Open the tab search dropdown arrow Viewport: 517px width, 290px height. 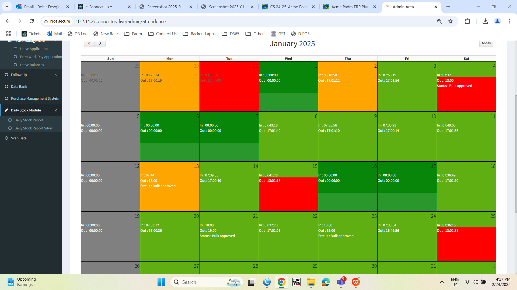[x=7, y=7]
